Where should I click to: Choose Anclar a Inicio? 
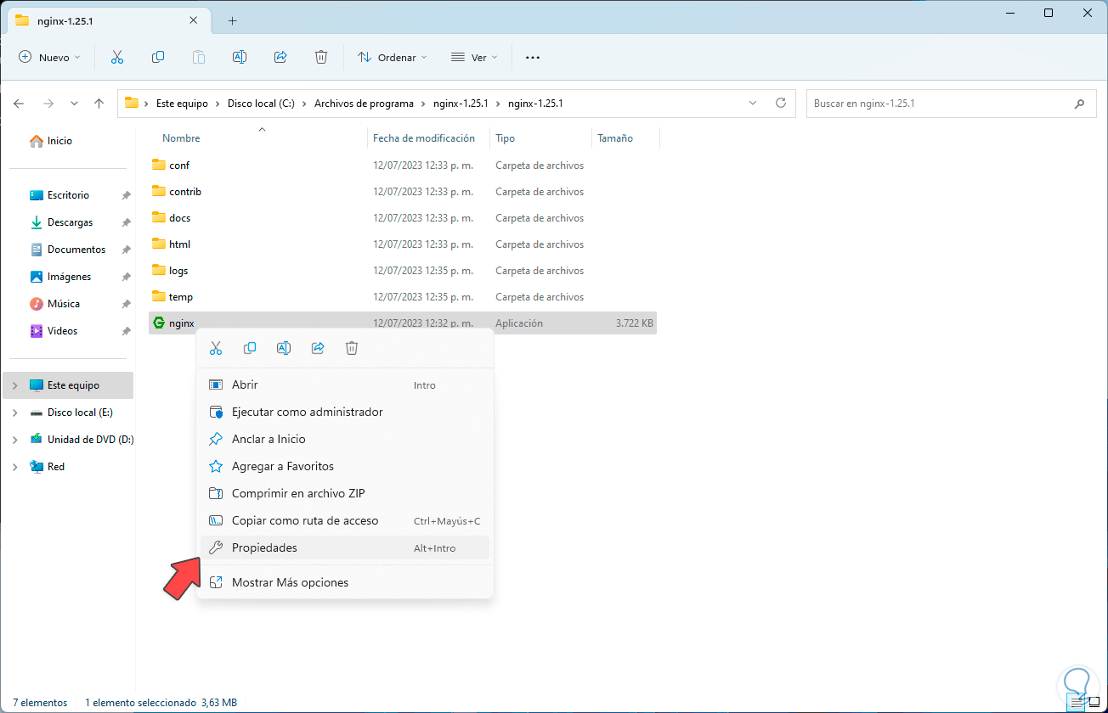click(x=344, y=439)
